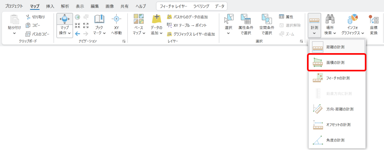This screenshot has height=150, width=384.
Task: Open the ナビゲーション group dialog launcher
Action: [124, 41]
